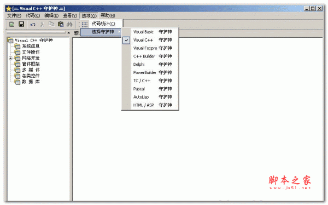328x205 pixels.
Task: Click the new document toolbar icon
Action: pyautogui.click(x=11, y=24)
